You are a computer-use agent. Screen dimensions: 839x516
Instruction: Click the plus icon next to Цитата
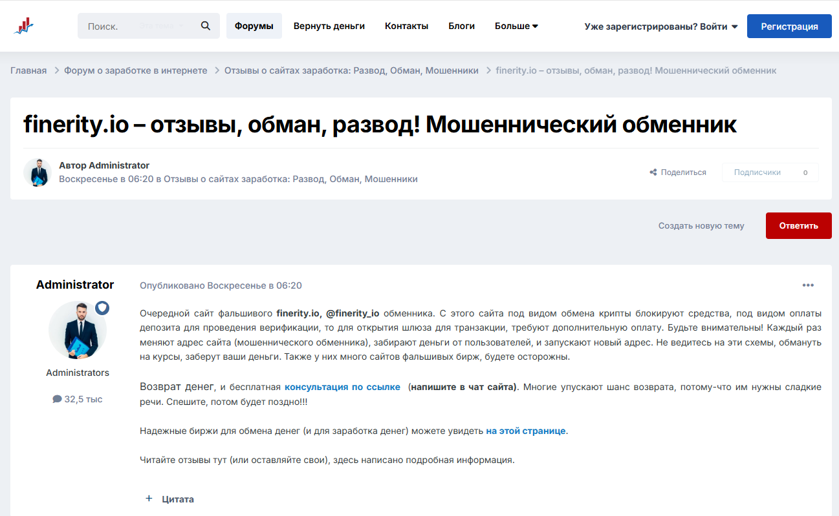(x=149, y=499)
